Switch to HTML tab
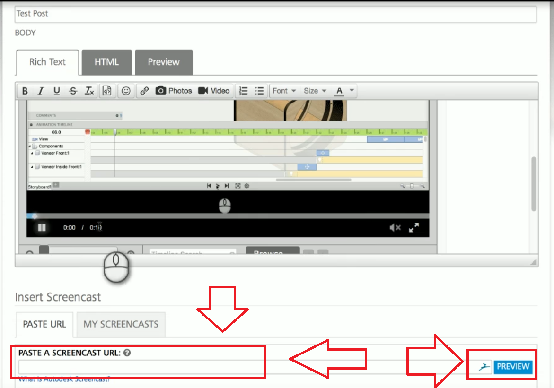The image size is (554, 388). [107, 62]
